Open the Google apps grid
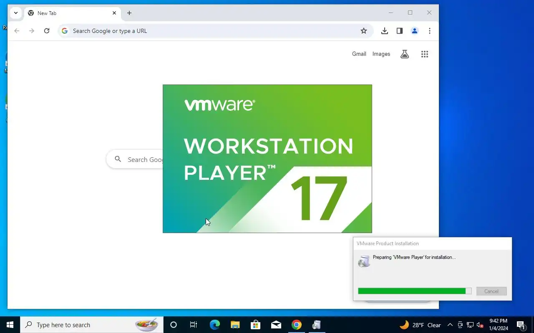The width and height of the screenshot is (534, 333). click(x=425, y=54)
